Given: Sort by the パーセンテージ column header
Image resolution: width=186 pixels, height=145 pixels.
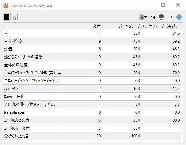Looking at the screenshot, I should (x=122, y=26).
